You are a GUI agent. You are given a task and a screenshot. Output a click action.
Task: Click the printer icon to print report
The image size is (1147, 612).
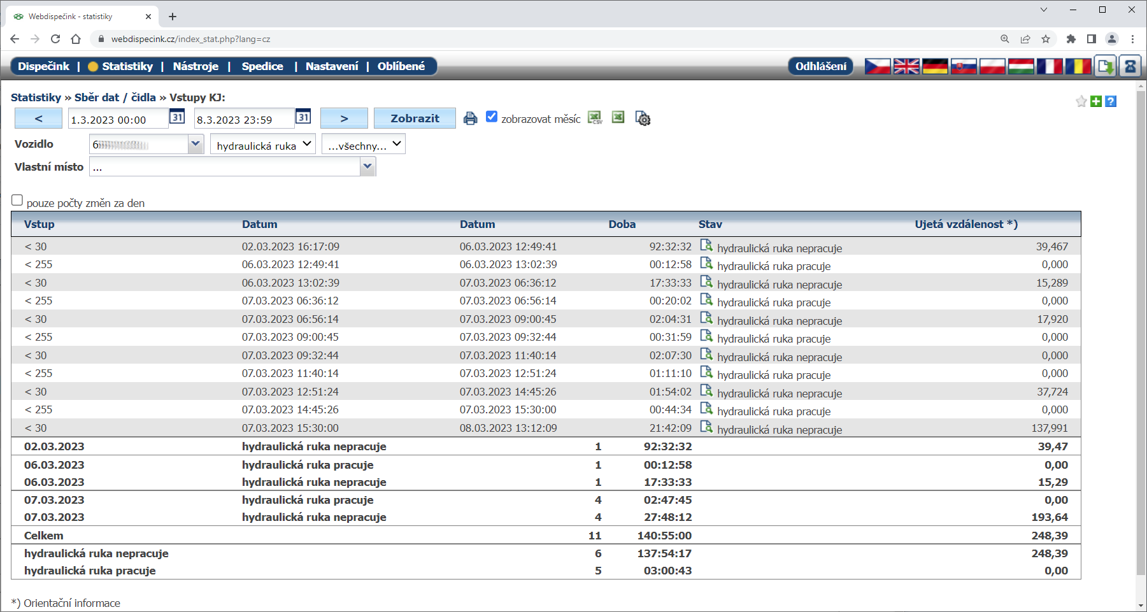[470, 118]
